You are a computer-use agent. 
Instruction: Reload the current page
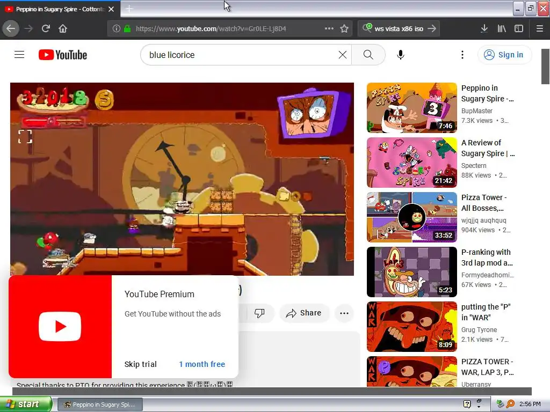[x=46, y=29]
